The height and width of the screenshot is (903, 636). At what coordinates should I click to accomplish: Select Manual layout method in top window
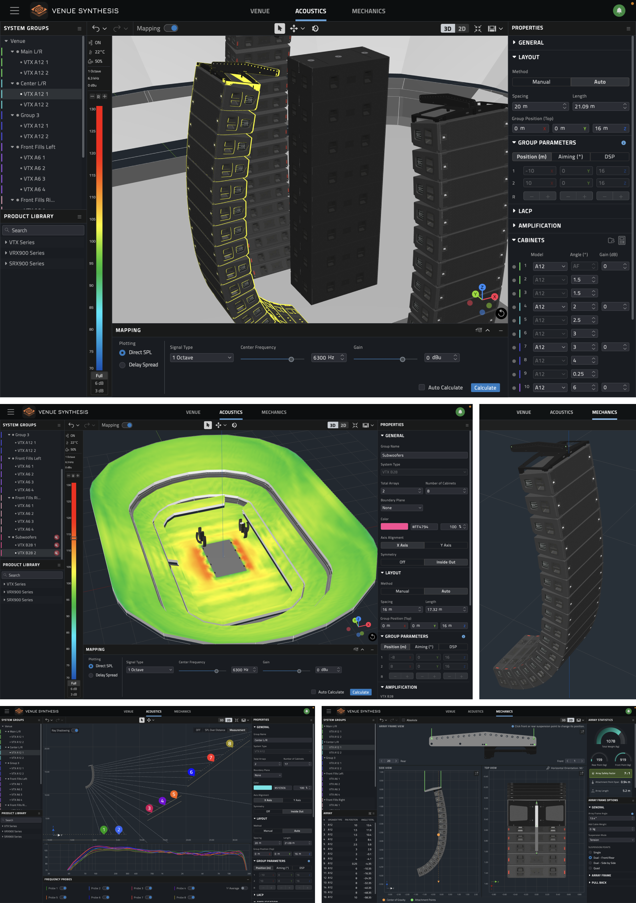click(x=541, y=82)
